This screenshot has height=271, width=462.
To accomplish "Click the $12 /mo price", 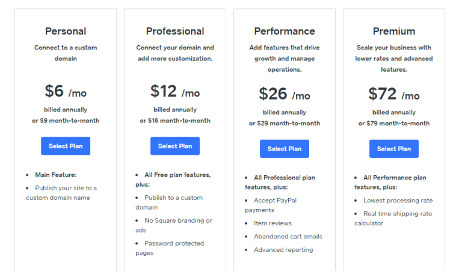I will pos(175,92).
